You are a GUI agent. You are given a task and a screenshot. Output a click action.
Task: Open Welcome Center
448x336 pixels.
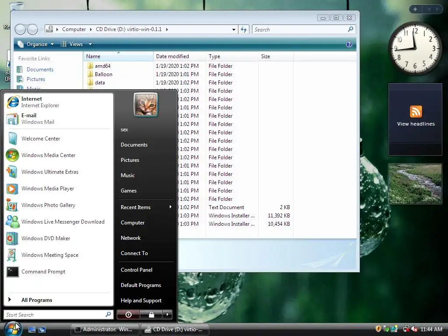59,139
